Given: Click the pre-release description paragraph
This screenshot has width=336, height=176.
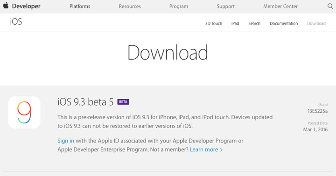Looking at the screenshot, I should coord(165,122).
